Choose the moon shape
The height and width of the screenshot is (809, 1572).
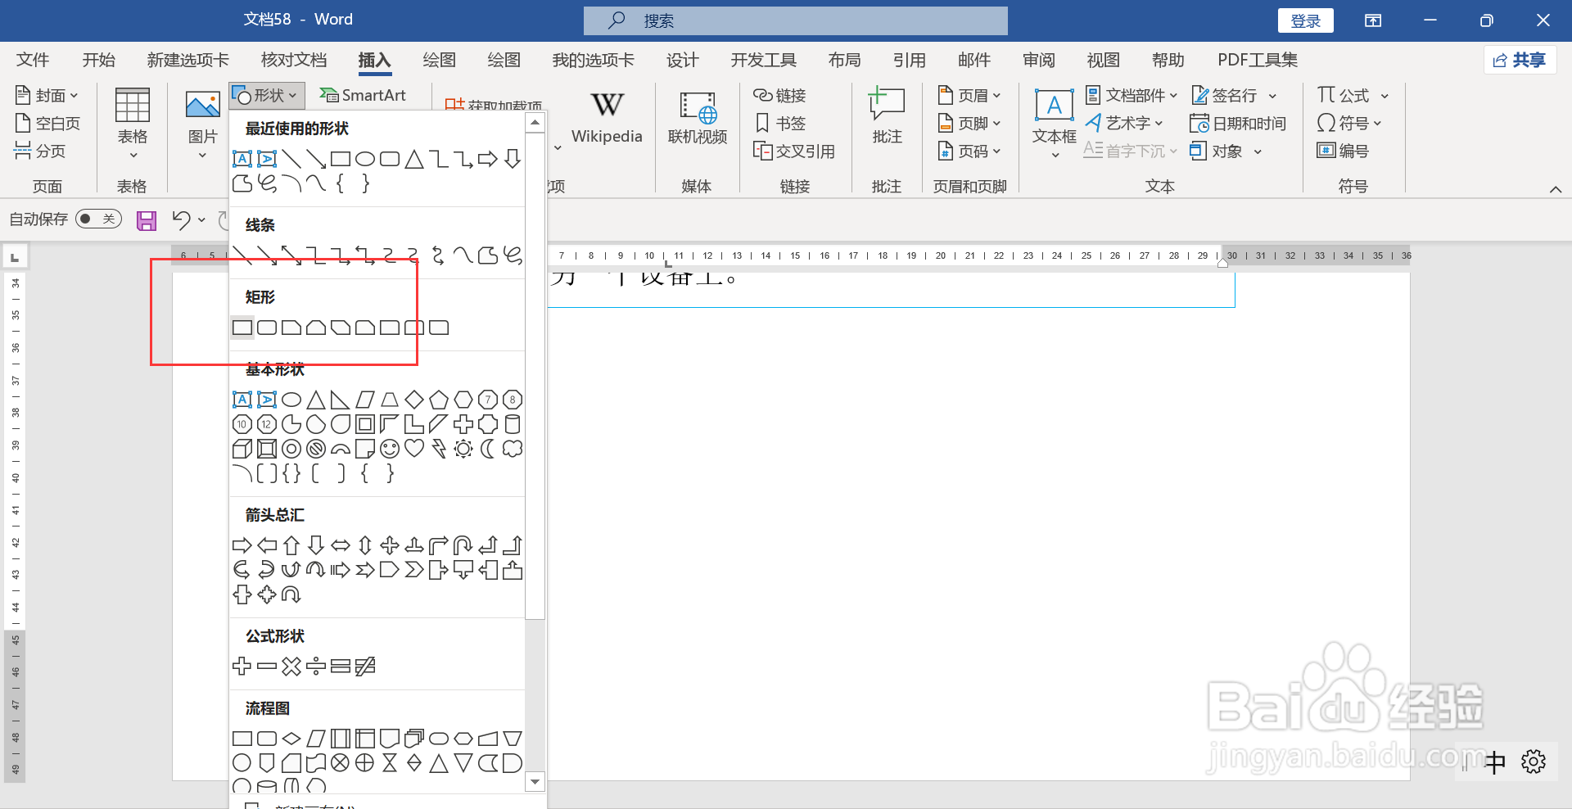[x=488, y=449]
